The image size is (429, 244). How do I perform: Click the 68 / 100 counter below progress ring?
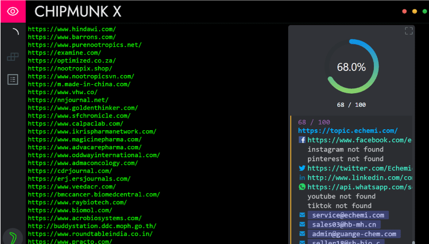[351, 105]
